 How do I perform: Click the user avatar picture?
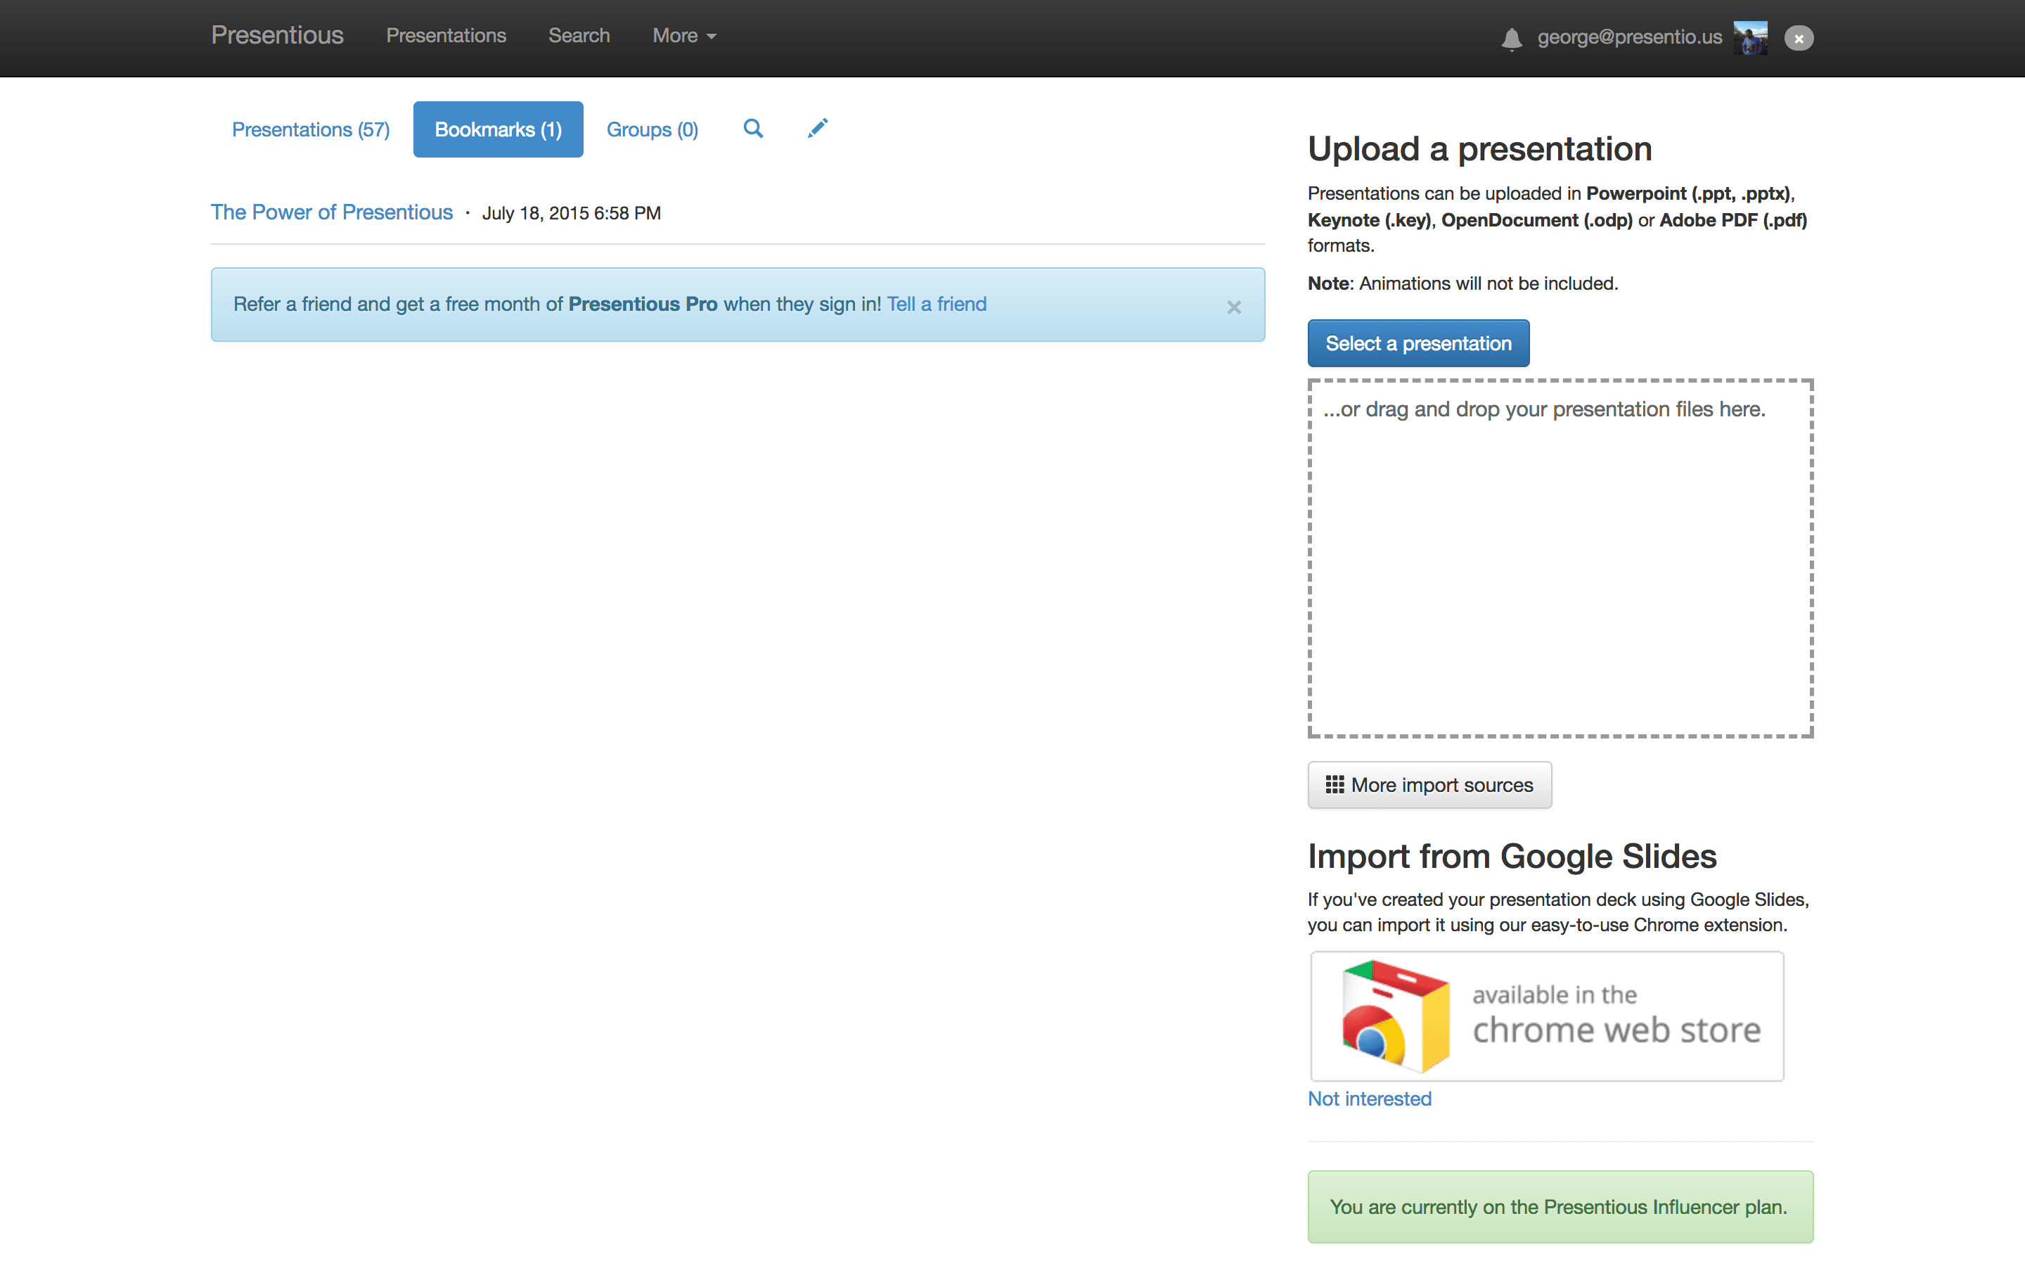pyautogui.click(x=1749, y=38)
